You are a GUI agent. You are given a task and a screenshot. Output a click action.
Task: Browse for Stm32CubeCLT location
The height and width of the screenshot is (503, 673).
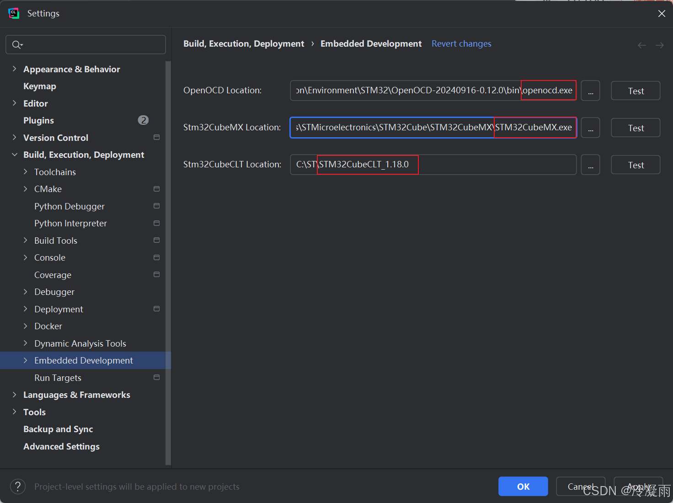(590, 165)
